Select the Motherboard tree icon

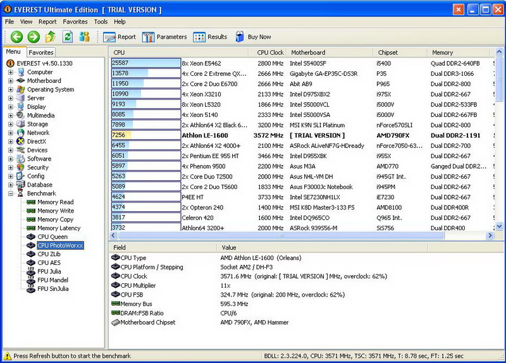21,81
